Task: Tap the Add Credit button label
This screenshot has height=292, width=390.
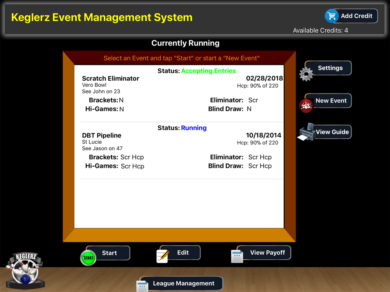Action: (x=356, y=16)
